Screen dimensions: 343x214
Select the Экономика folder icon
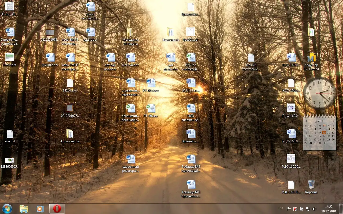coord(170,32)
